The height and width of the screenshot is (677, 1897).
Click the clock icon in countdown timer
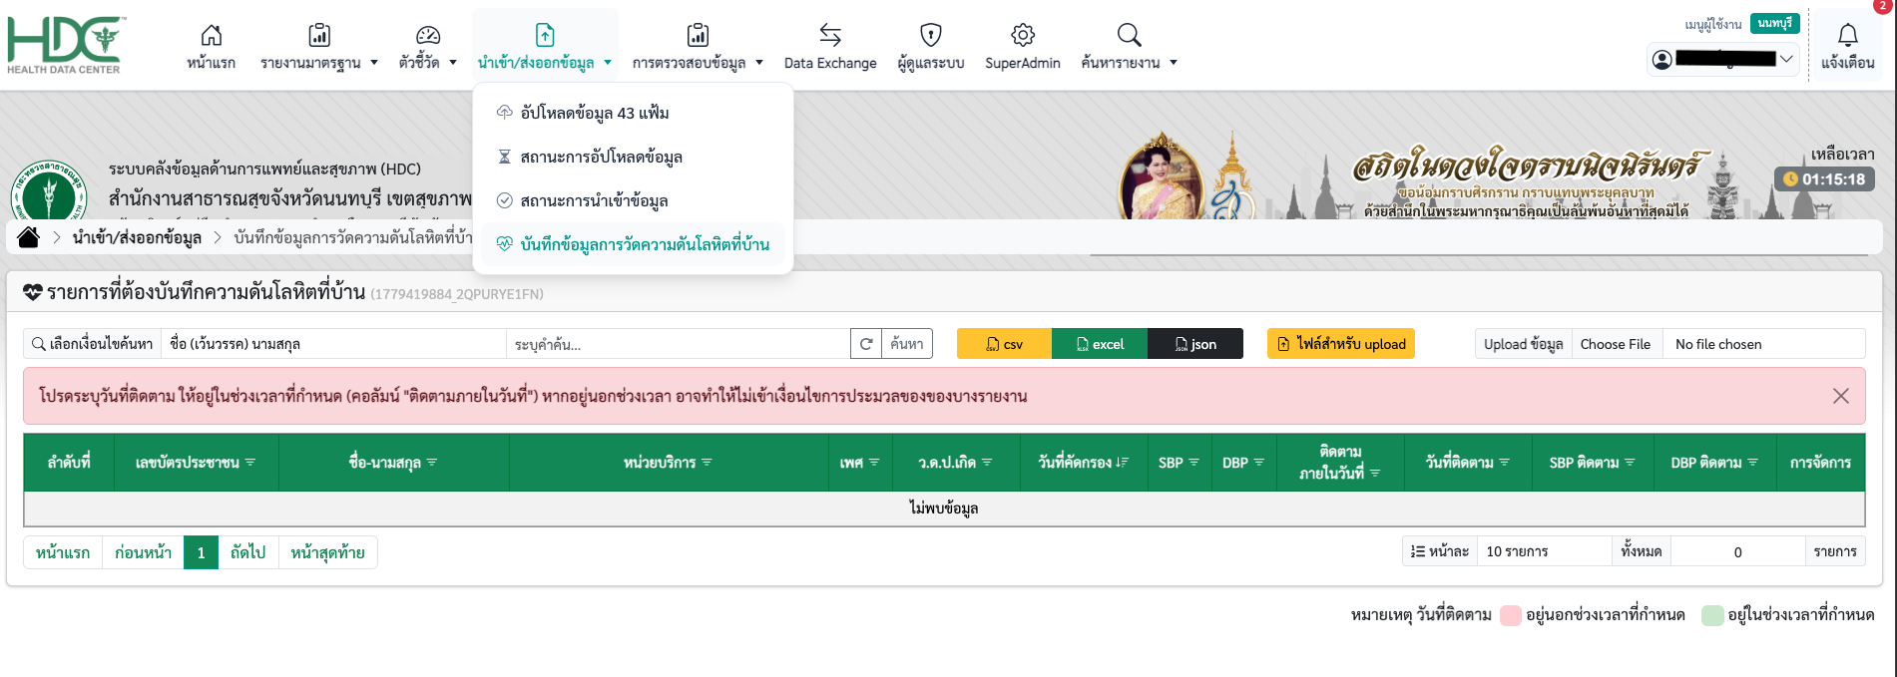click(1790, 179)
